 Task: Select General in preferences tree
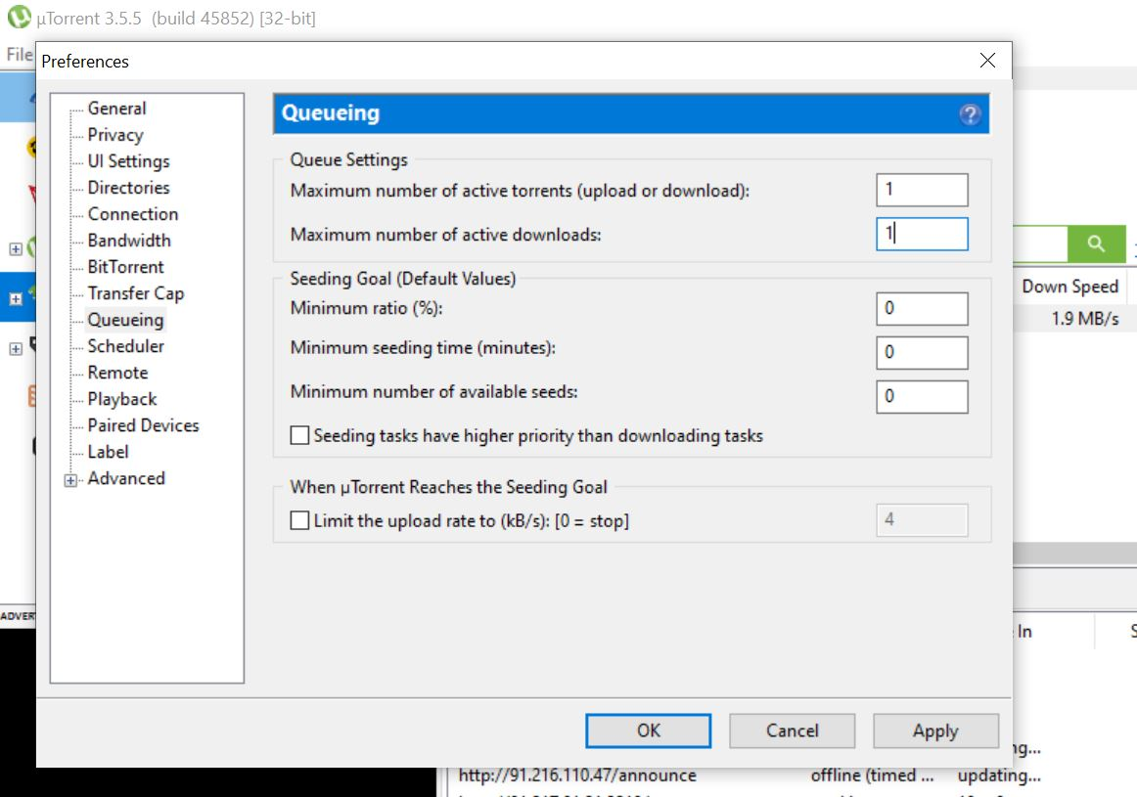tap(116, 108)
